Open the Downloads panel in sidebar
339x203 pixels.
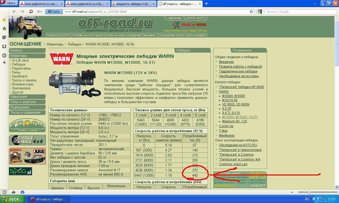[x=4, y=47]
